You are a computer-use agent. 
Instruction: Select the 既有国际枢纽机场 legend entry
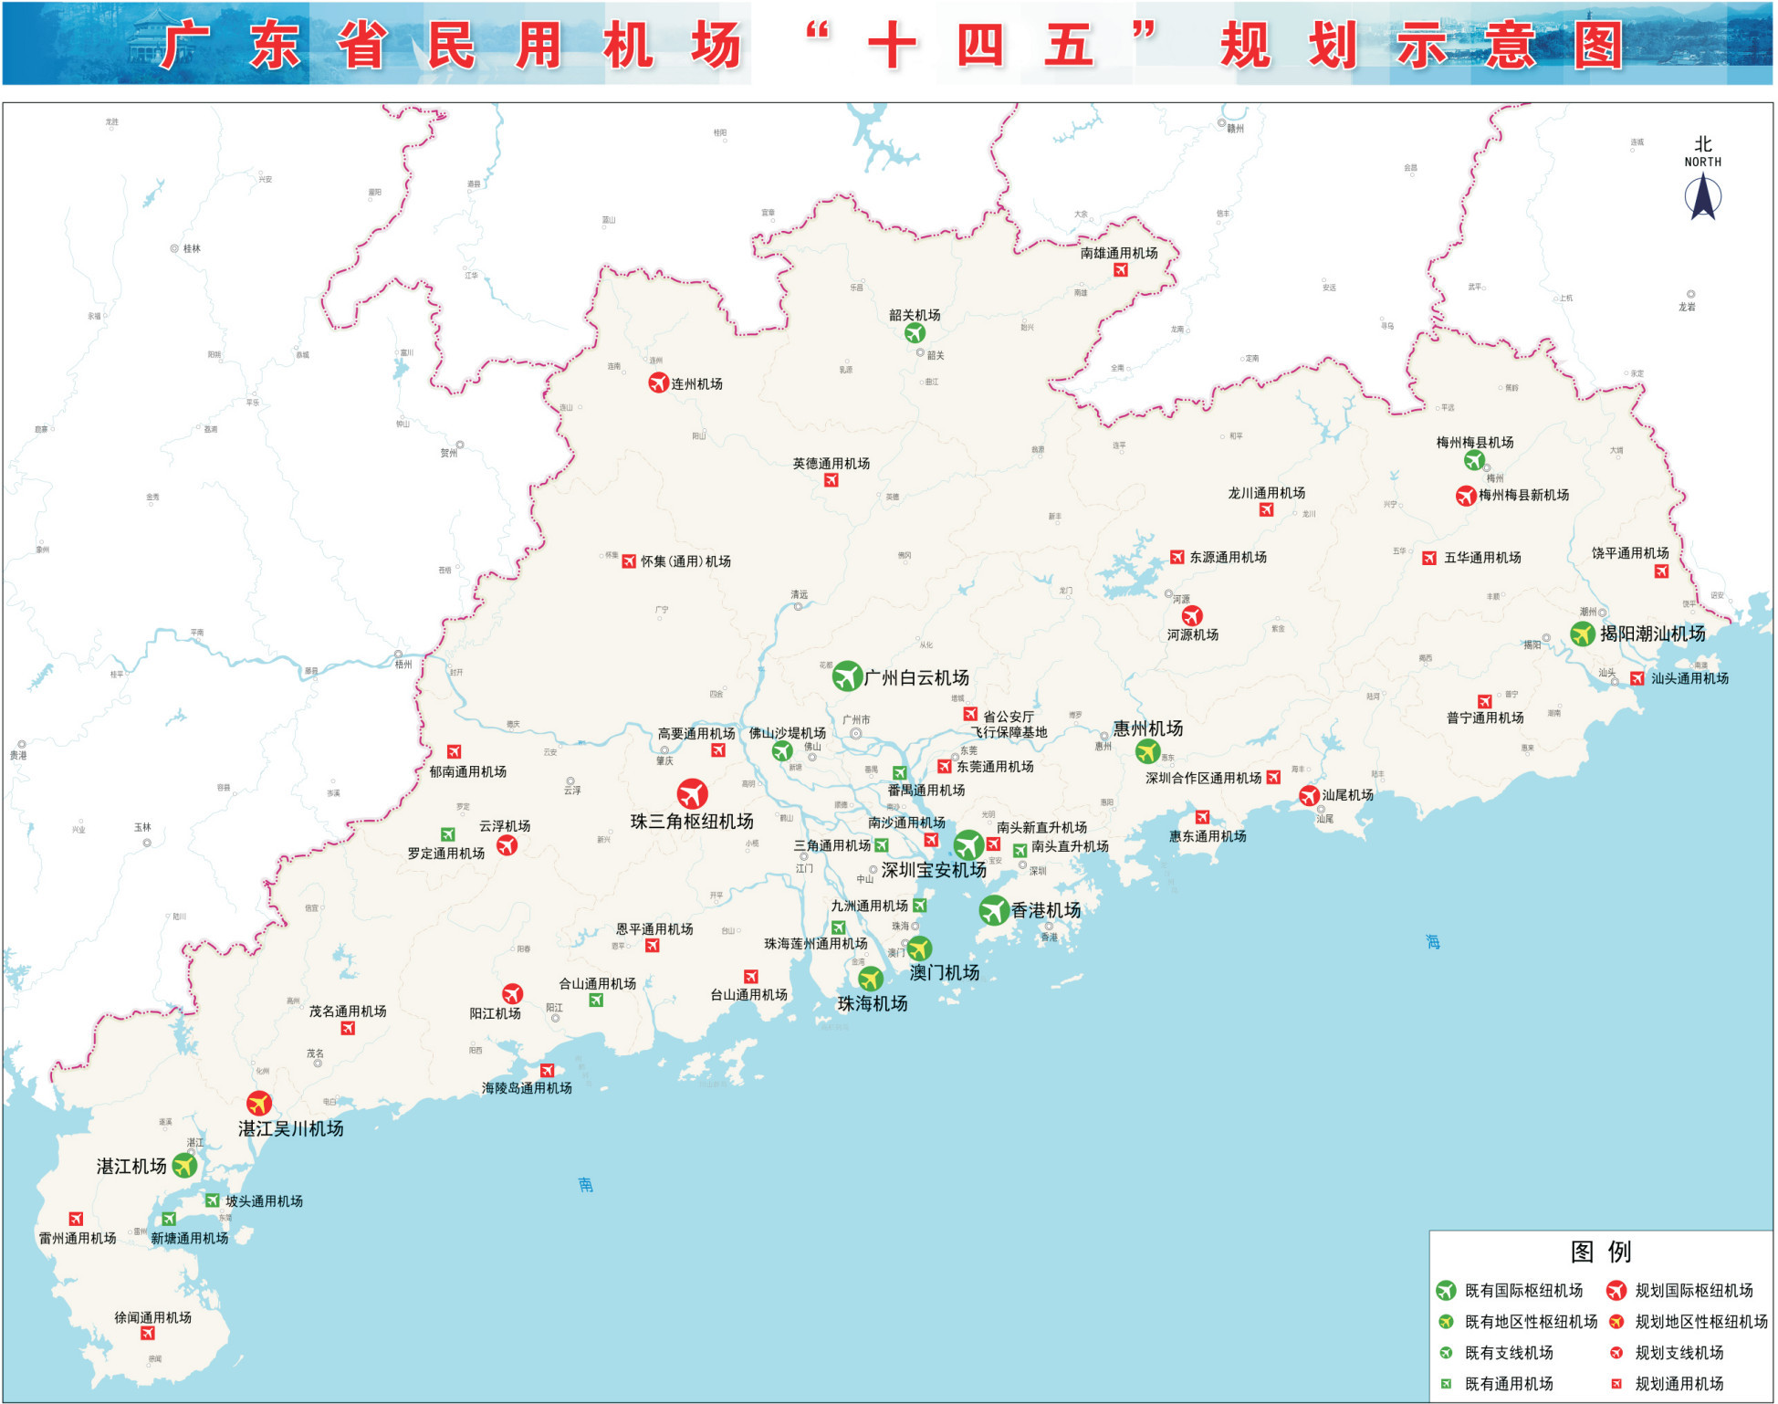[1524, 1291]
